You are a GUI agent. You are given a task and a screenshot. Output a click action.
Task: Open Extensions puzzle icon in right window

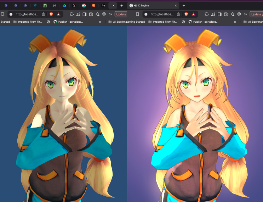pos(206,14)
